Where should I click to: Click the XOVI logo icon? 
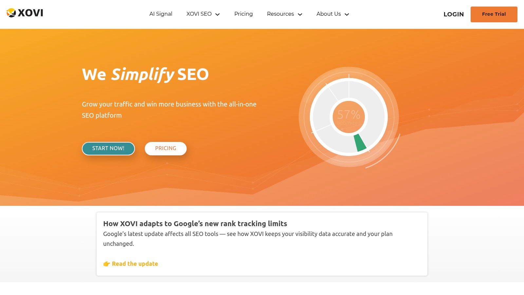point(11,13)
